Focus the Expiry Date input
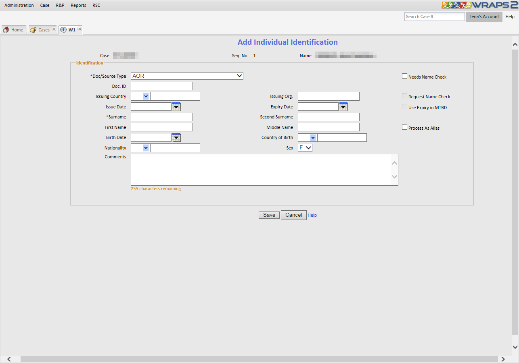The height and width of the screenshot is (363, 519). tap(318, 107)
